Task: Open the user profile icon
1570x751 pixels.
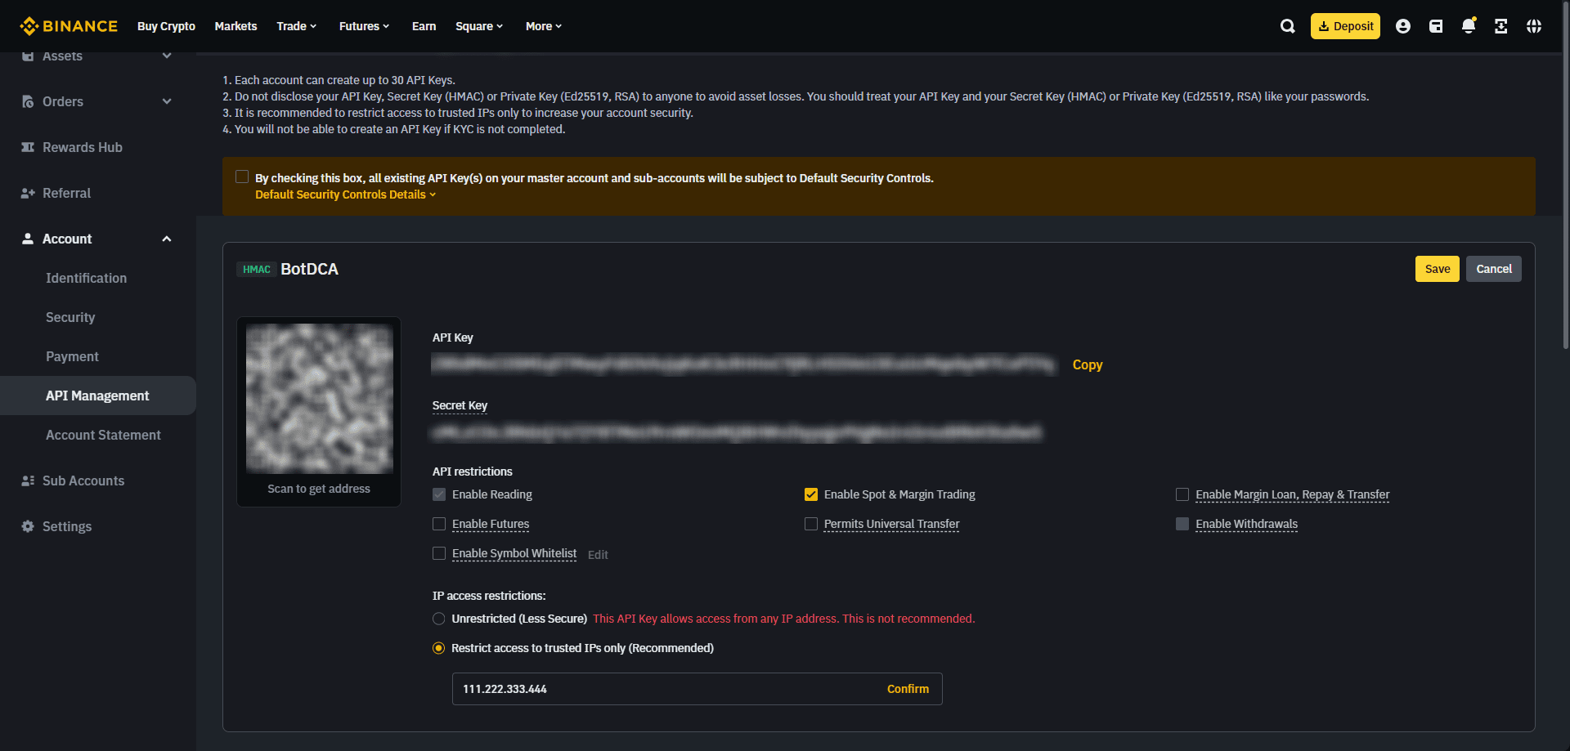Action: click(x=1403, y=26)
